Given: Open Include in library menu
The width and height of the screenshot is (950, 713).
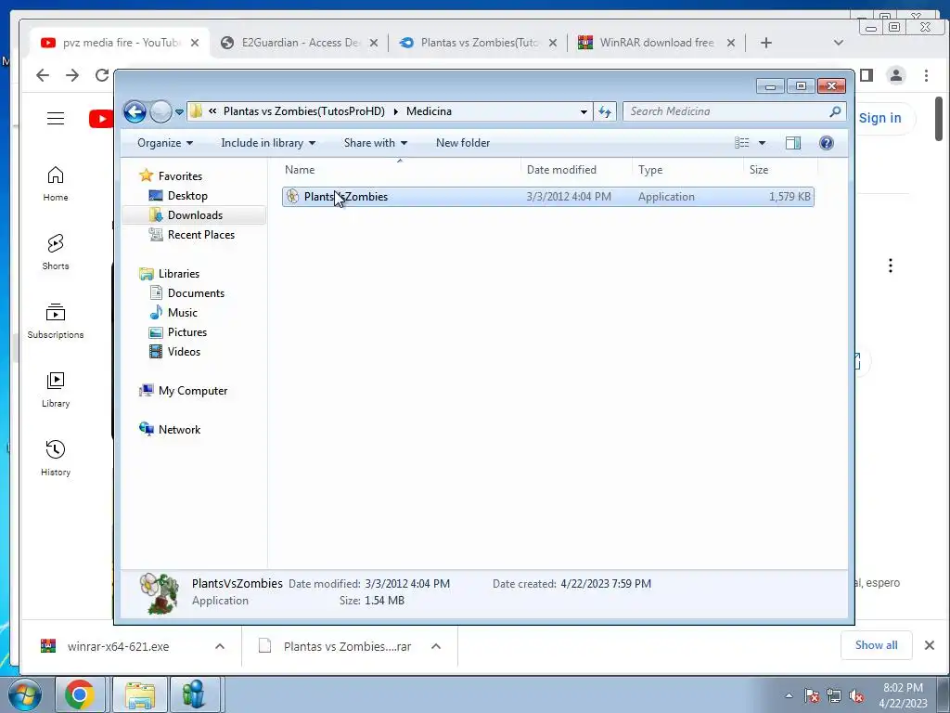Looking at the screenshot, I should (x=268, y=143).
